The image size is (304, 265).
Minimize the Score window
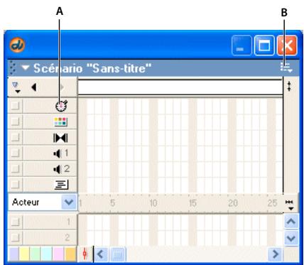241,45
